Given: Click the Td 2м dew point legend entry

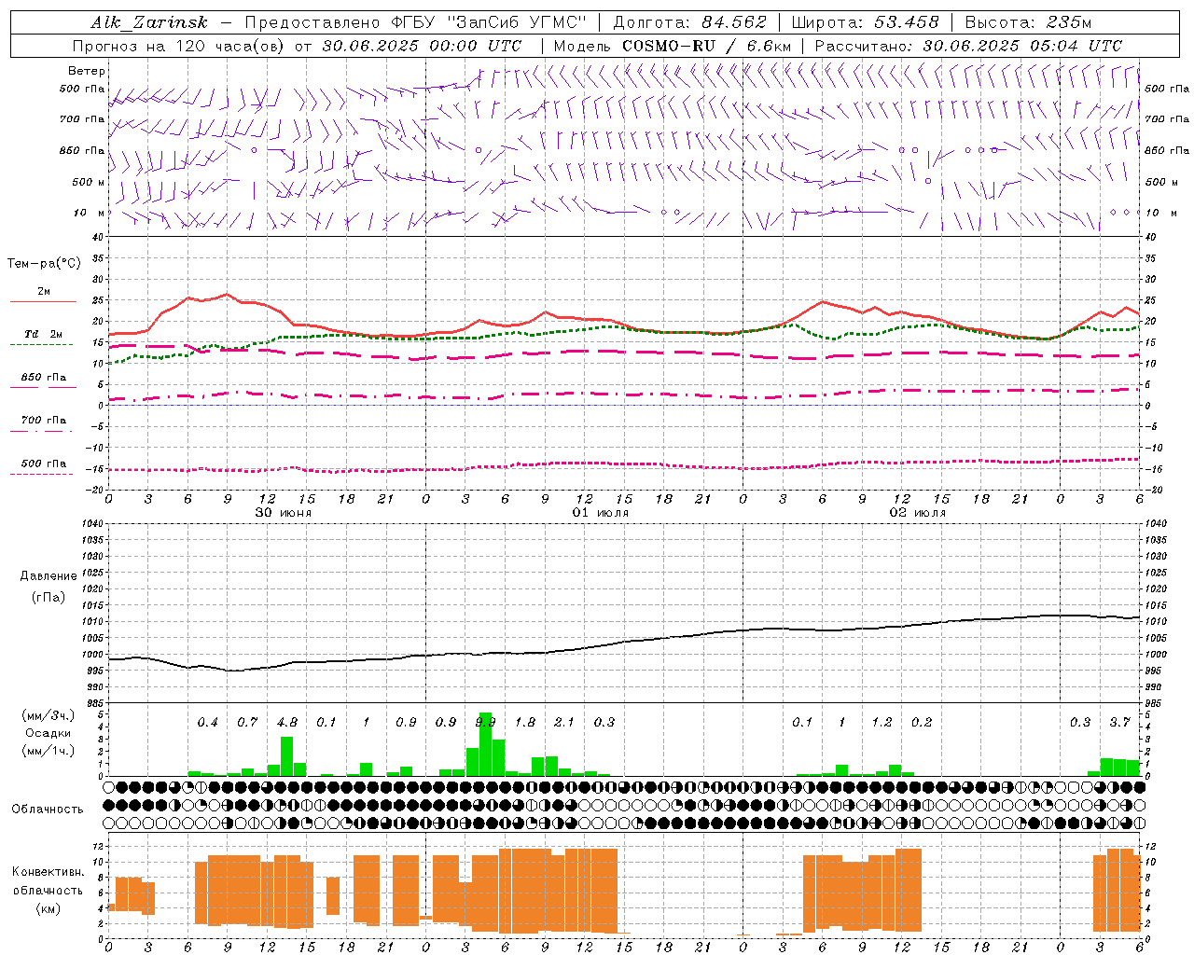Looking at the screenshot, I should click(43, 334).
